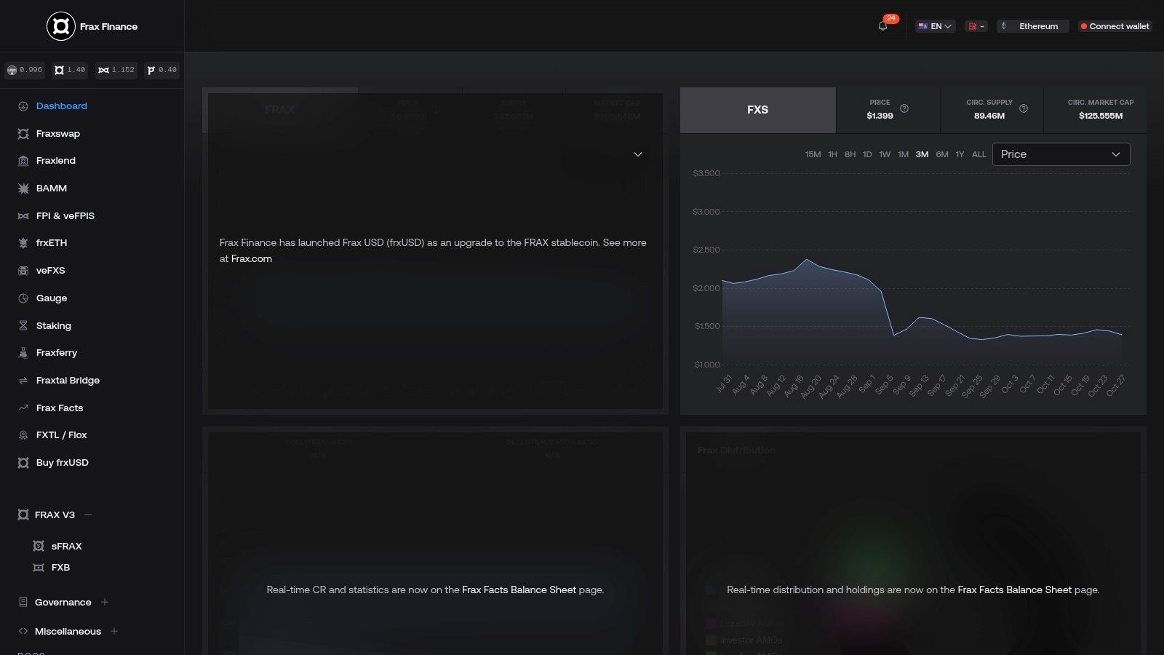Click the Price help question mark icon

pos(904,108)
